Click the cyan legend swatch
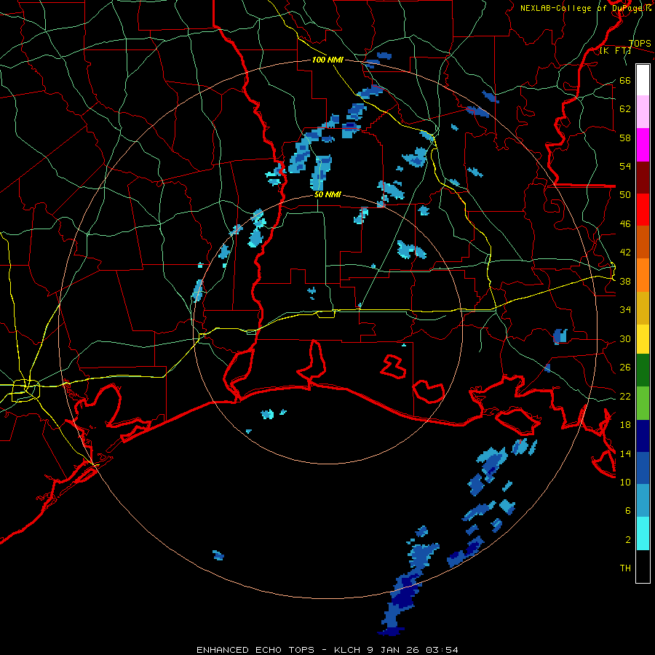This screenshot has height=655, width=655. pyautogui.click(x=643, y=534)
